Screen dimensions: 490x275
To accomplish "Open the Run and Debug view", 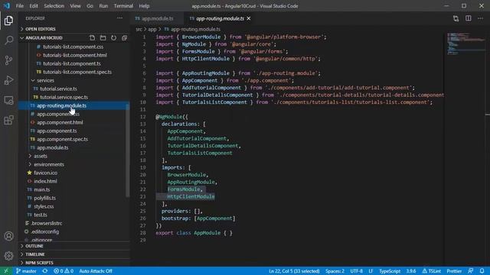I will coord(8,80).
